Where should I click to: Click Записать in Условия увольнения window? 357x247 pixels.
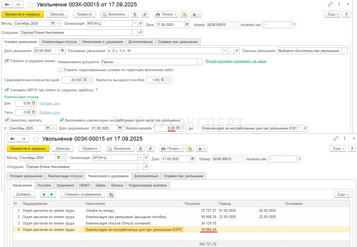tap(57, 14)
